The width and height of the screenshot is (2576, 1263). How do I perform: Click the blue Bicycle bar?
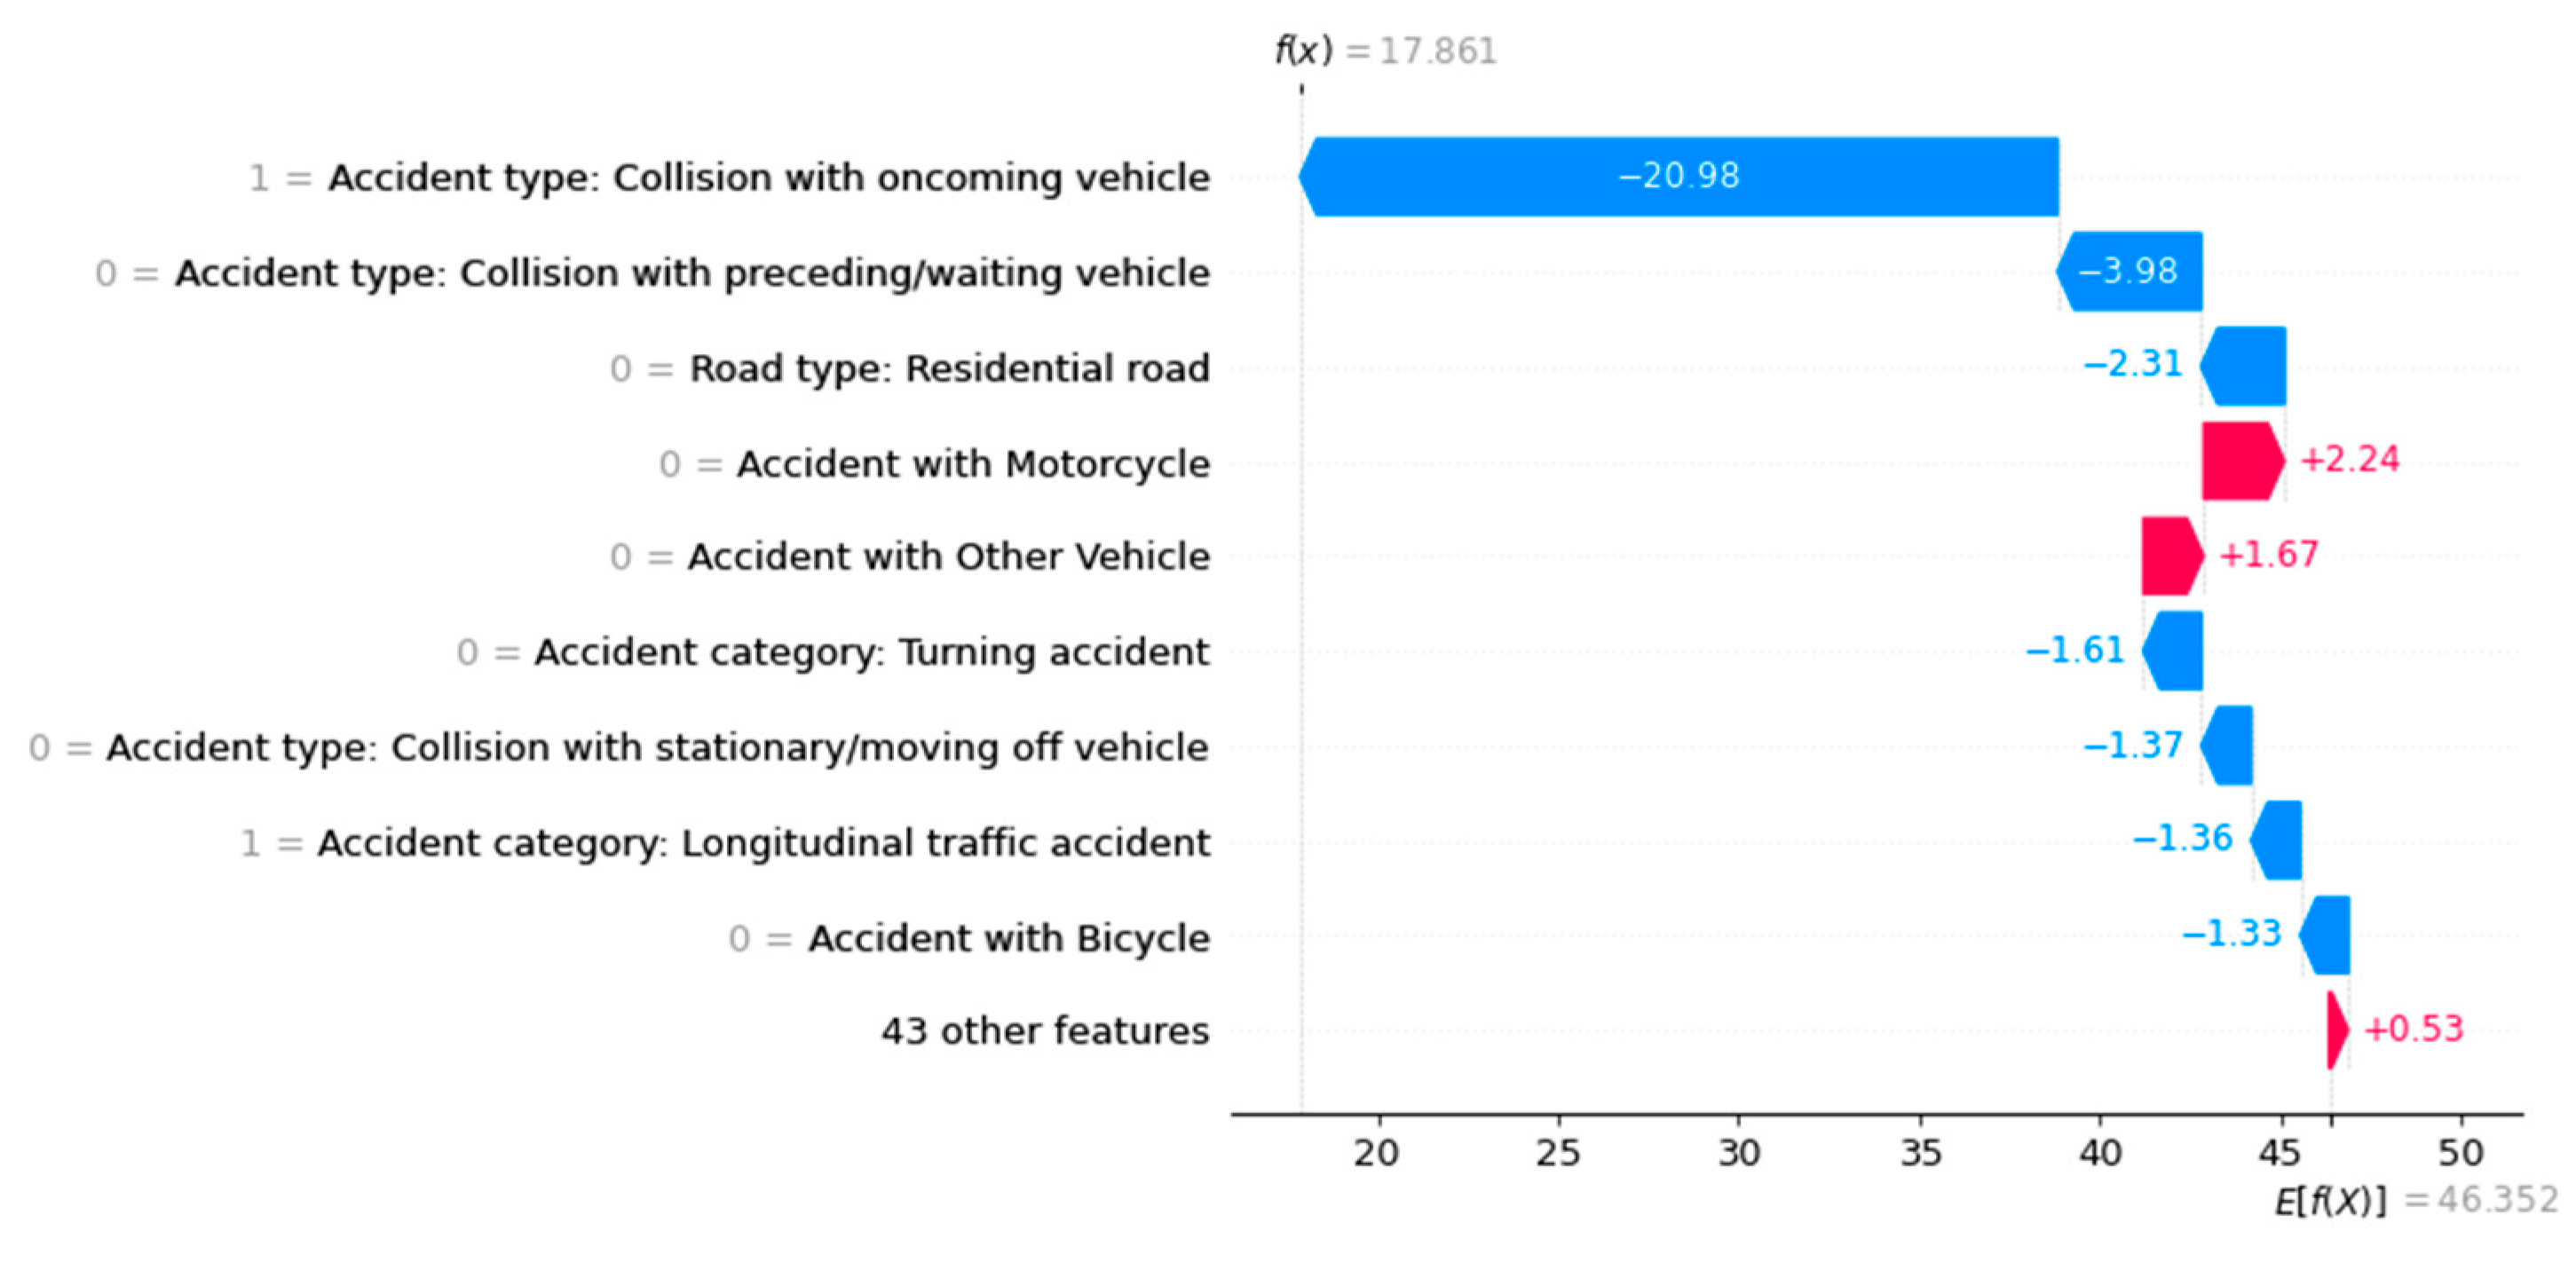[2326, 936]
